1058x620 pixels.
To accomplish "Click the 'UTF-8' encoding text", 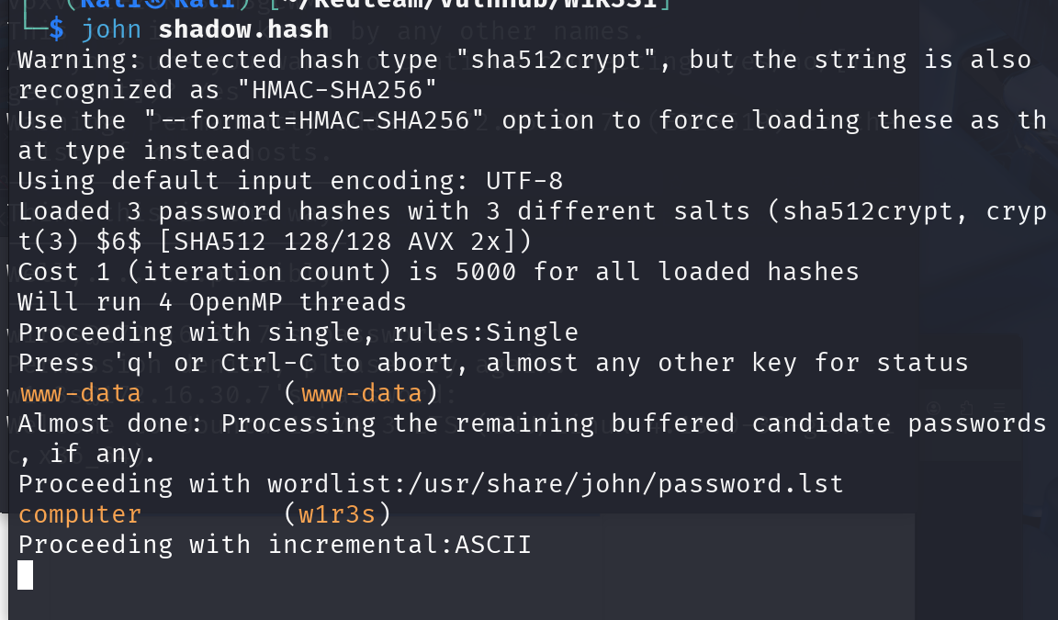I will [x=524, y=181].
